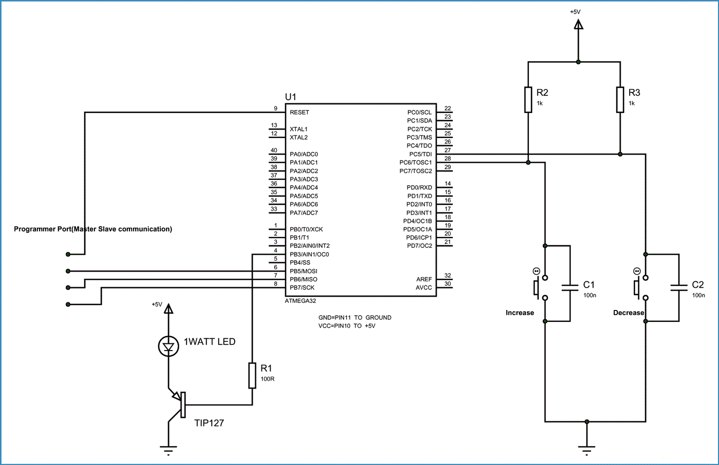Image resolution: width=719 pixels, height=465 pixels.
Task: Click the ground symbol below the transistor
Action: [x=168, y=451]
